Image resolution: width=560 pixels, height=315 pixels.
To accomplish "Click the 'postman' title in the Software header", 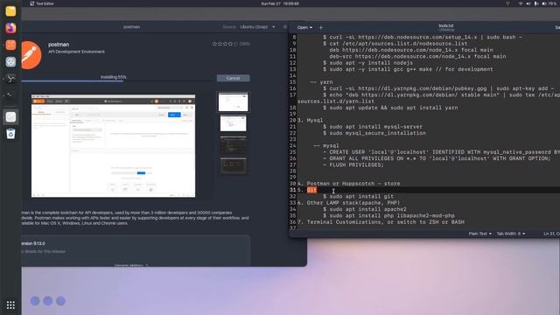I will (132, 27).
